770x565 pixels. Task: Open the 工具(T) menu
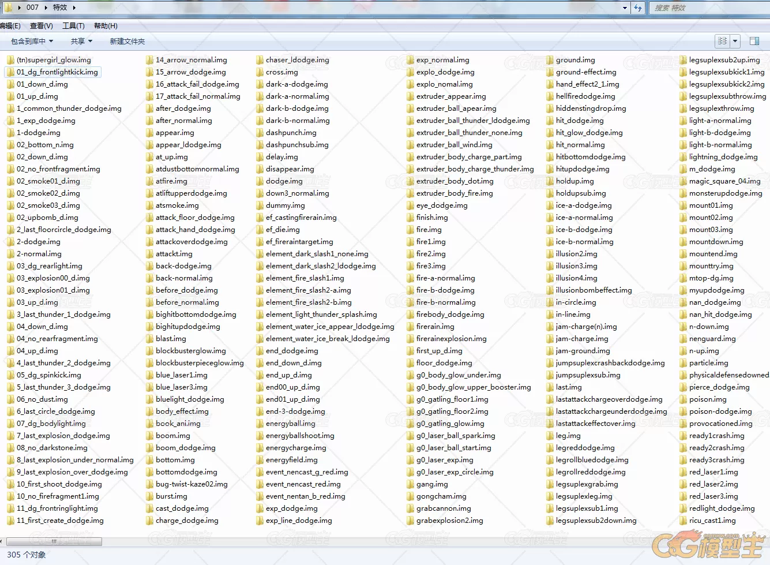click(73, 26)
